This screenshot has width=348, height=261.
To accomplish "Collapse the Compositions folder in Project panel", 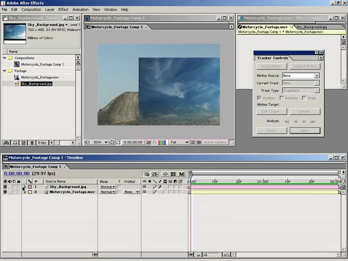I will pyautogui.click(x=4, y=58).
